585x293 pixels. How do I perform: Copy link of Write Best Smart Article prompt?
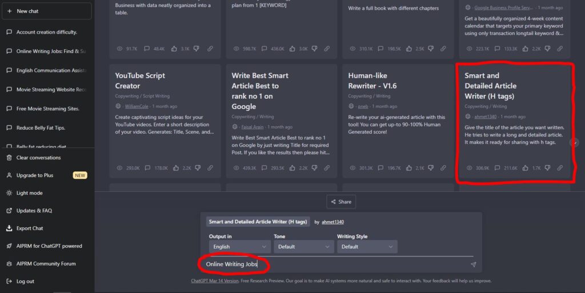point(327,168)
